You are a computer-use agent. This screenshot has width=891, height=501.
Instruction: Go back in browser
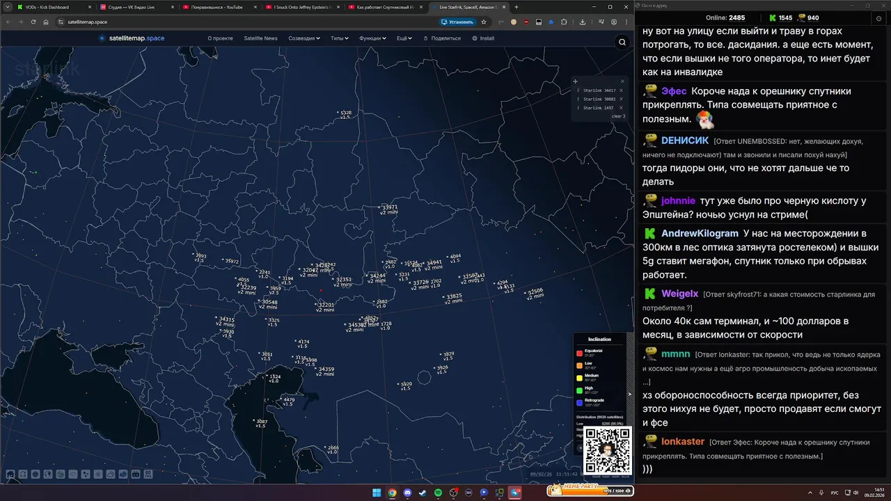click(x=8, y=22)
